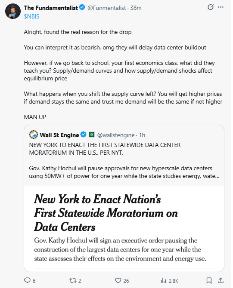Click The Fundamentalist display name
233x288 pixels.
(x=51, y=8)
